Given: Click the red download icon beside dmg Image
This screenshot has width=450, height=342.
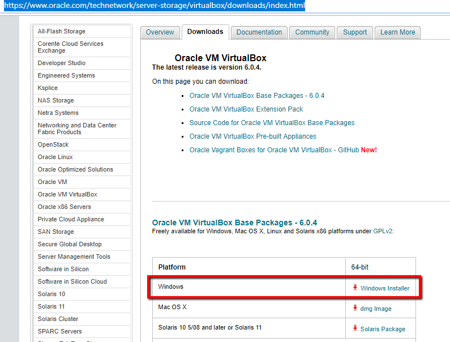Looking at the screenshot, I should coord(355,307).
